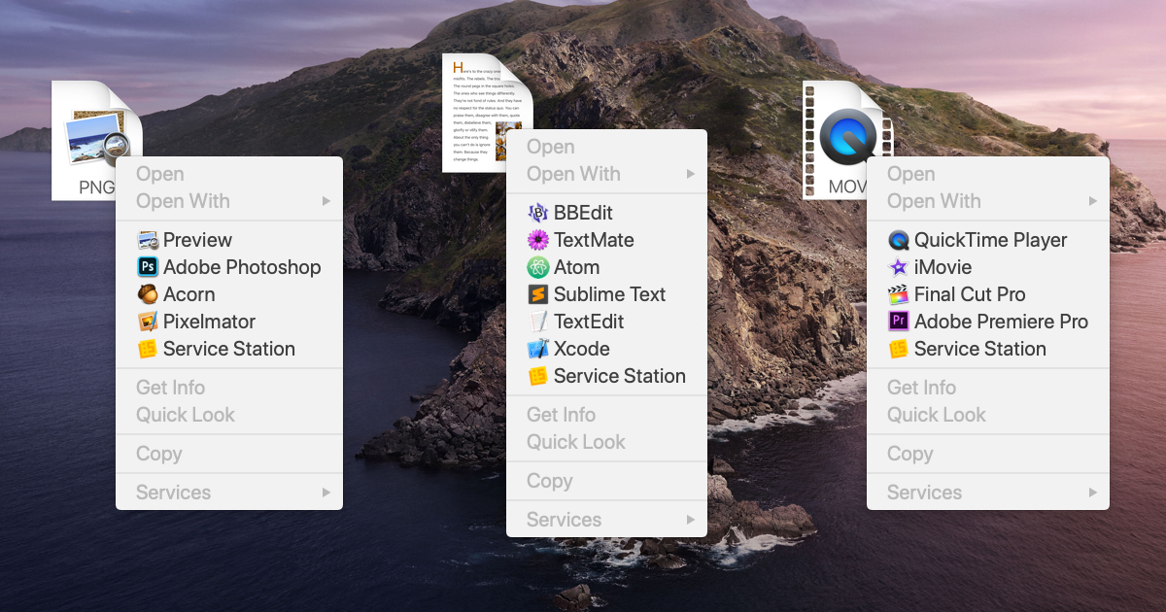The image size is (1166, 612).
Task: Select Adobe Premiere Pro entry
Action: (x=987, y=322)
